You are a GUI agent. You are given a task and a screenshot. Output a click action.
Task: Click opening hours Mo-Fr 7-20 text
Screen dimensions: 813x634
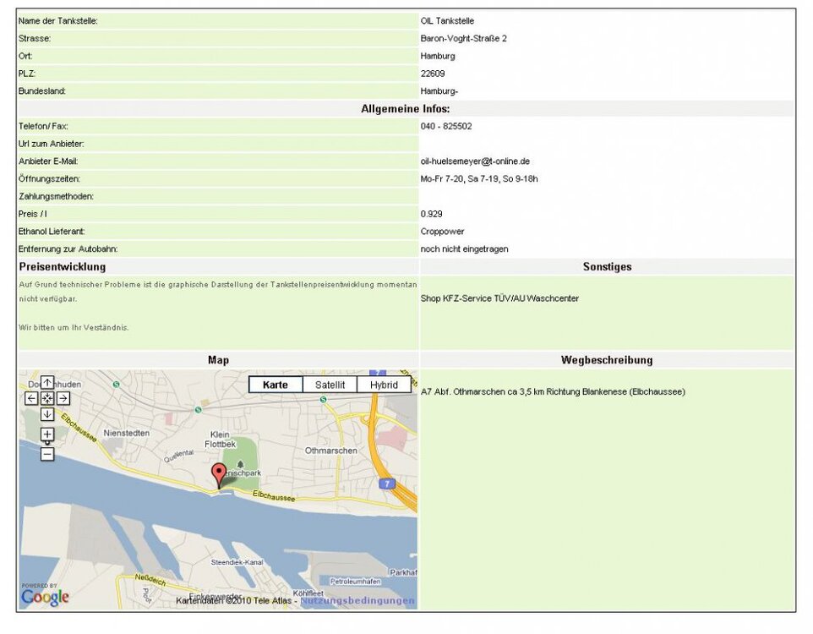point(479,179)
